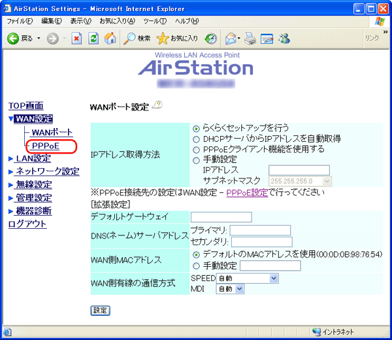Open the 表示(V) menu

pos(80,21)
